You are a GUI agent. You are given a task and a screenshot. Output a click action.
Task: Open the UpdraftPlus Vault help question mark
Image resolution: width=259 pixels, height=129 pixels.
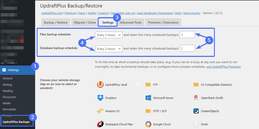click(138, 85)
